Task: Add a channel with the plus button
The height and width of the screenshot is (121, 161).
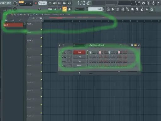Action: [79, 73]
